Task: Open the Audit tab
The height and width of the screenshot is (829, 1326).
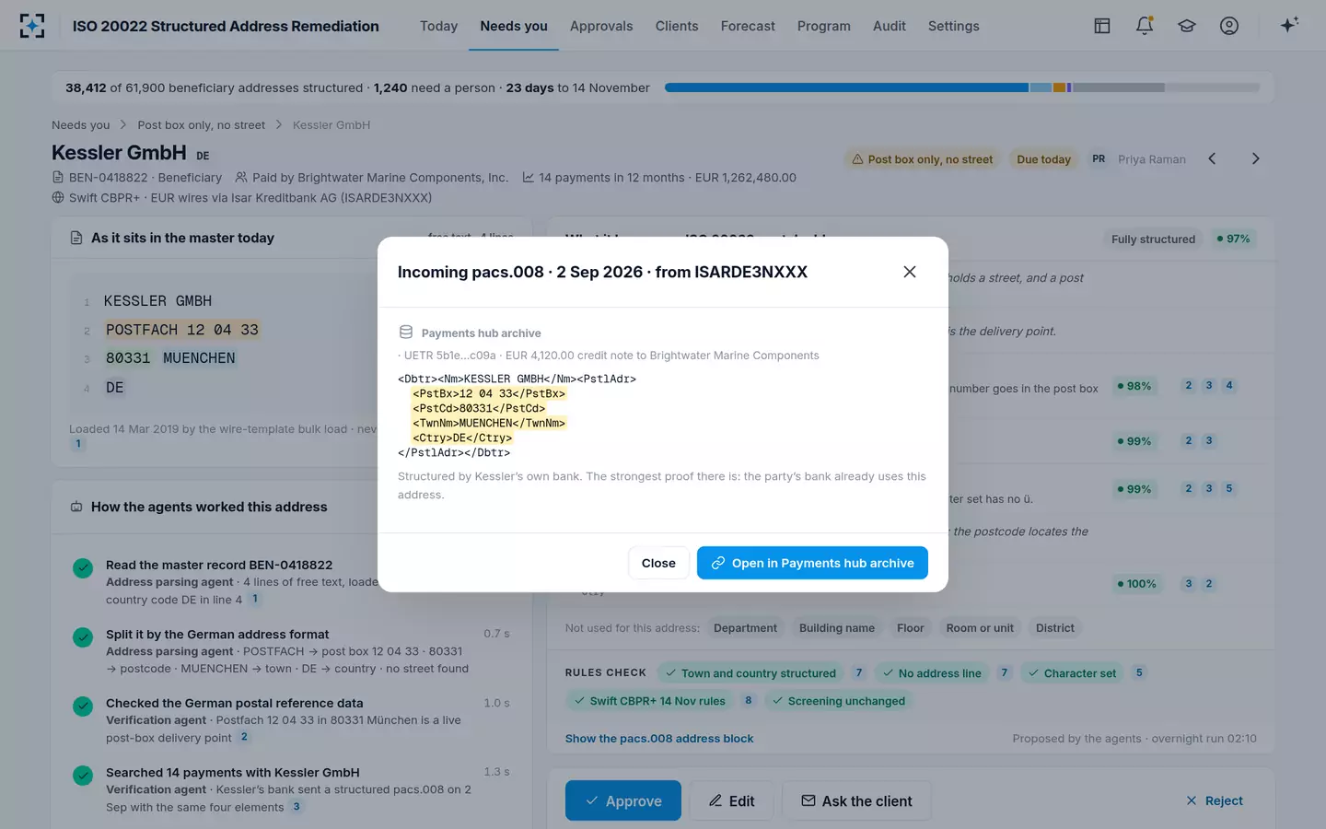Action: (890, 26)
